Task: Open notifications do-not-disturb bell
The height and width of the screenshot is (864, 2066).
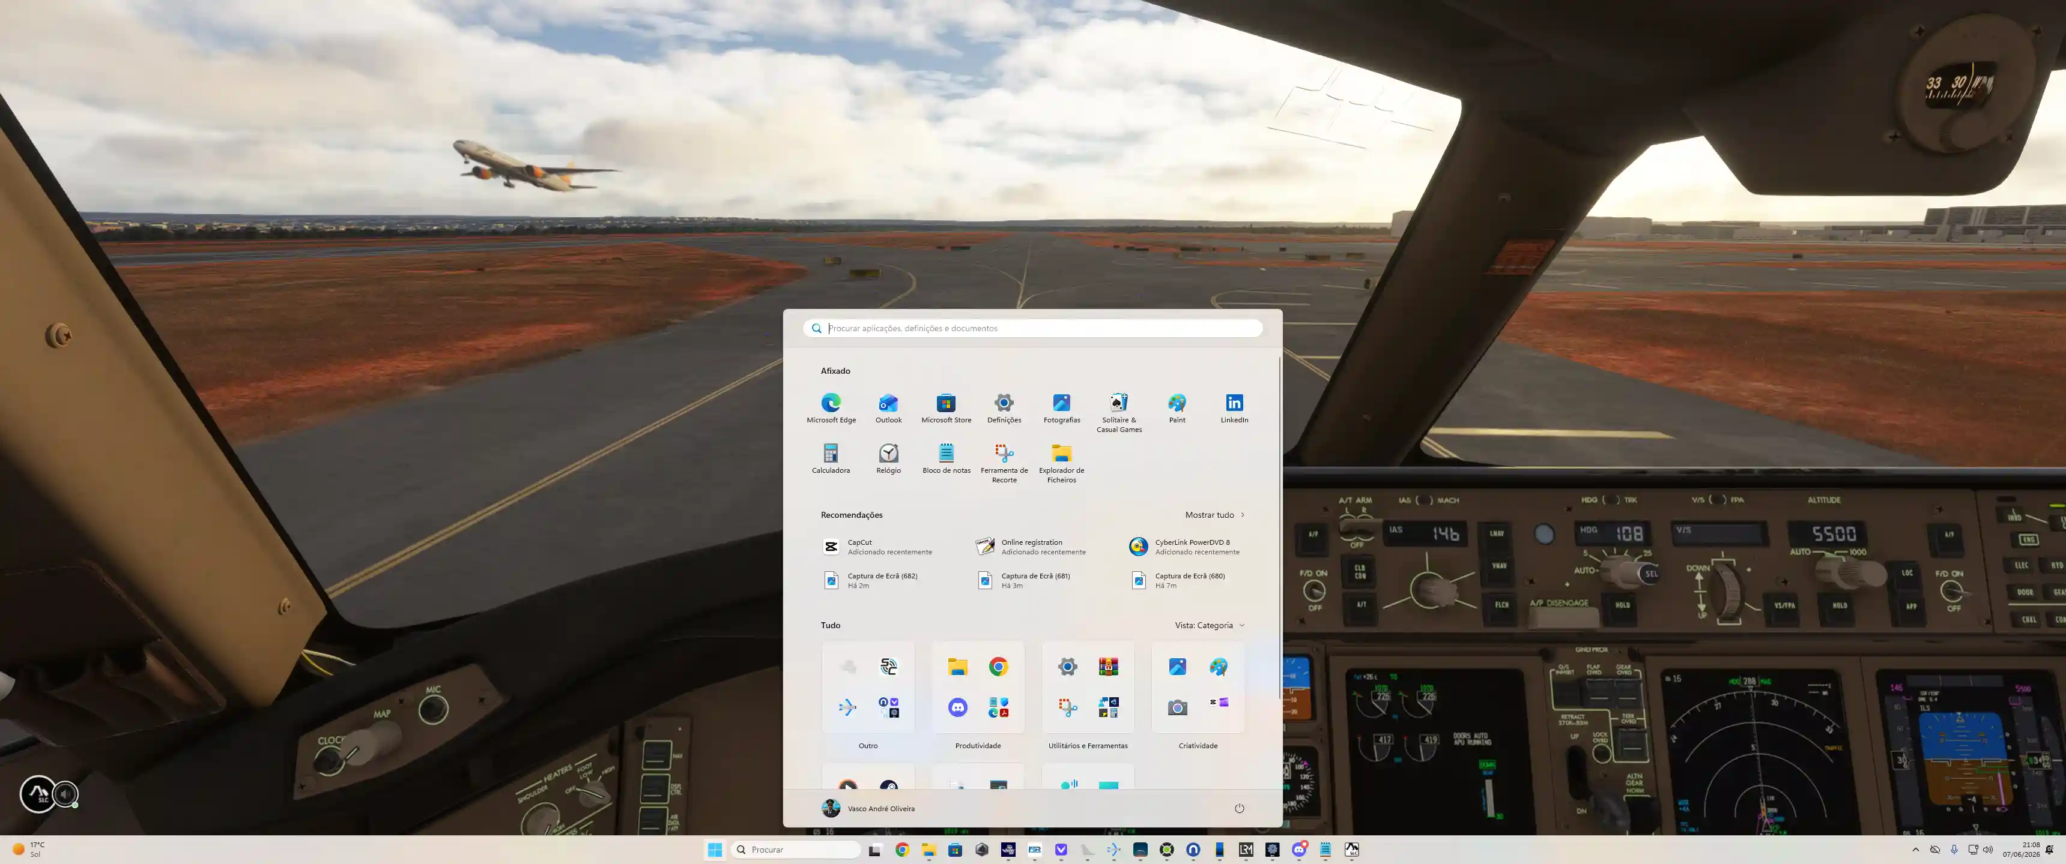Action: [x=2050, y=850]
